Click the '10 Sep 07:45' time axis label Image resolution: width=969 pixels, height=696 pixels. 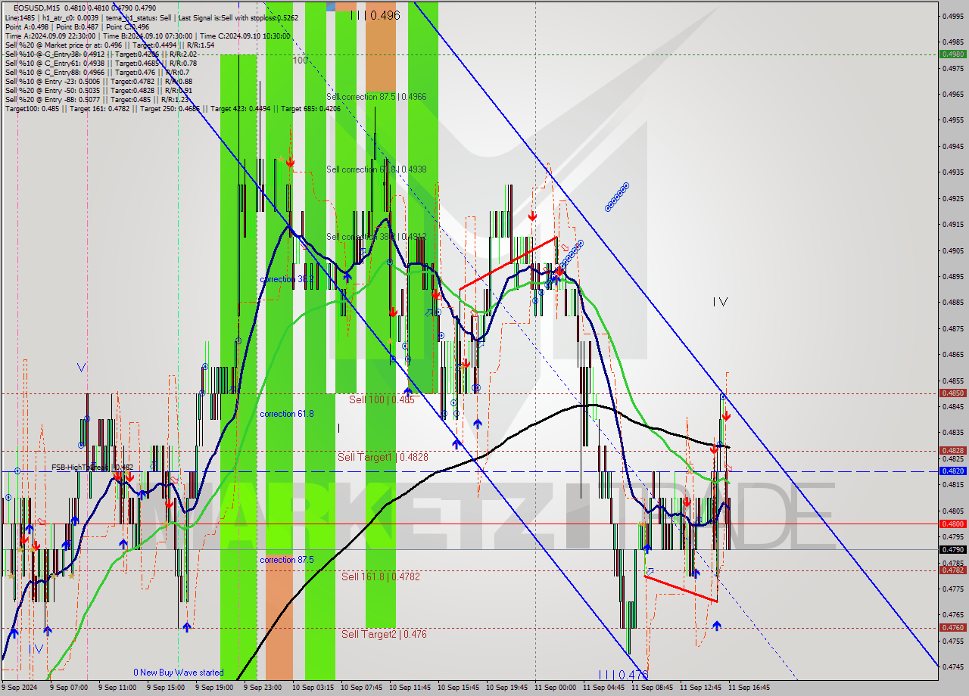click(x=361, y=688)
